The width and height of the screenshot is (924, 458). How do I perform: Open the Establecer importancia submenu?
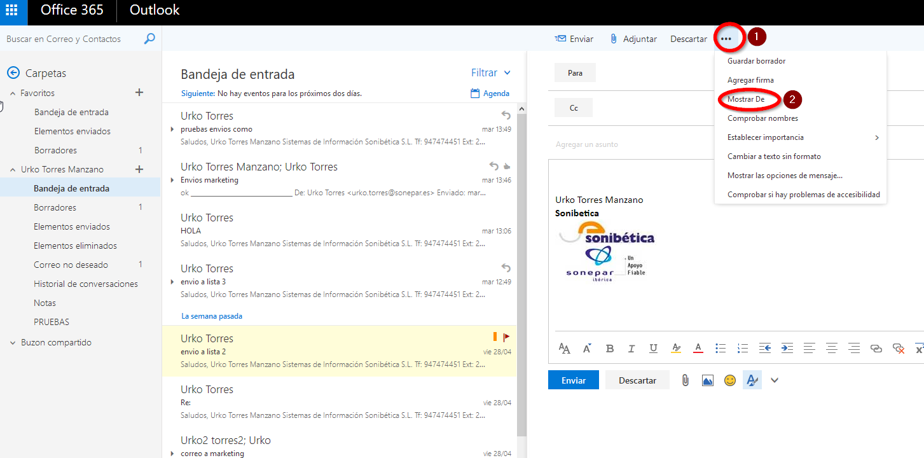(x=801, y=137)
